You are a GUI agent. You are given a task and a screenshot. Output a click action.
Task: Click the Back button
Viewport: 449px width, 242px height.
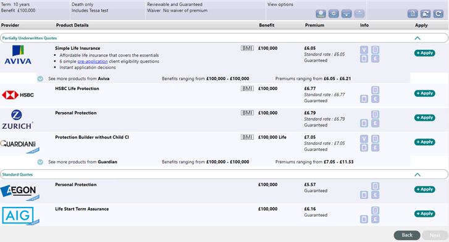[407, 235]
